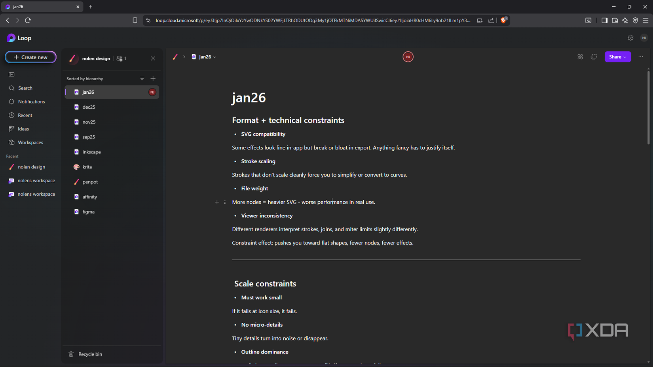This screenshot has height=367, width=653.
Task: Toggle Brave Shields for this site
Action: (x=503, y=20)
